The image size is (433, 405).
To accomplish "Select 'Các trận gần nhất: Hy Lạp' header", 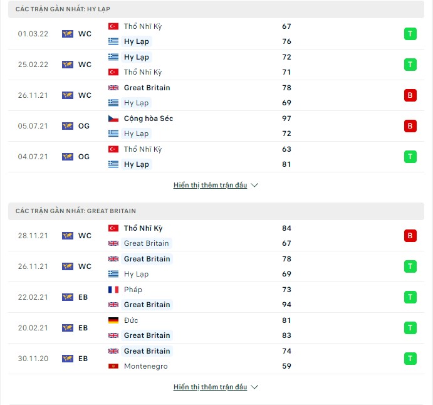I will pyautogui.click(x=216, y=9).
